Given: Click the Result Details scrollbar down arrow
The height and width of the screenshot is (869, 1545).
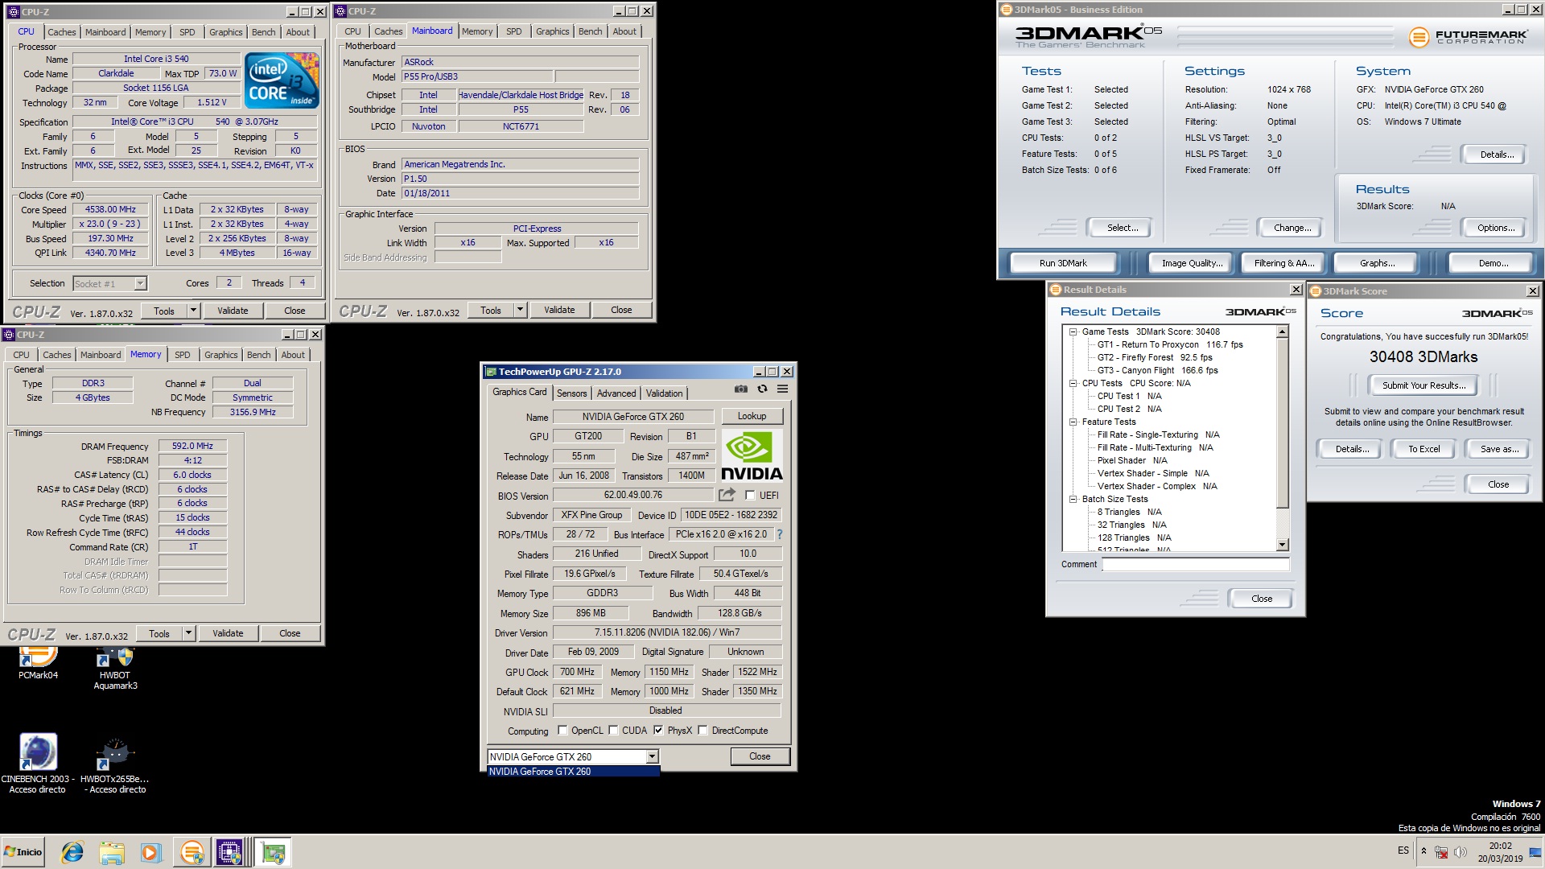Looking at the screenshot, I should point(1283,545).
